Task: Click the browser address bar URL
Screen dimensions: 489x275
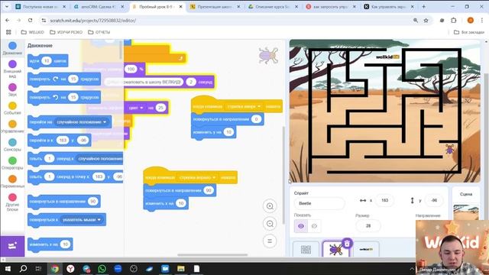Action: coord(92,21)
